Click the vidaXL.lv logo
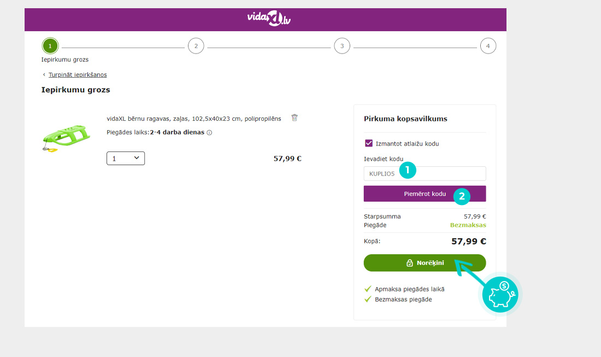 [269, 19]
